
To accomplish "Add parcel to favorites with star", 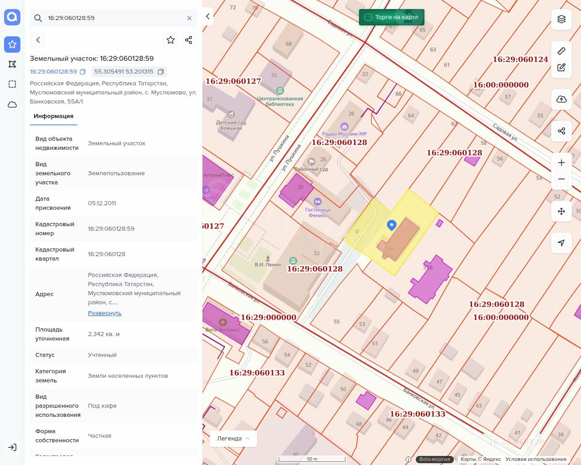I will pos(171,40).
